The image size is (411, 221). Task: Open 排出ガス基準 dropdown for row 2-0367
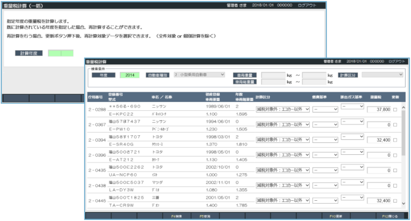tap(352, 122)
